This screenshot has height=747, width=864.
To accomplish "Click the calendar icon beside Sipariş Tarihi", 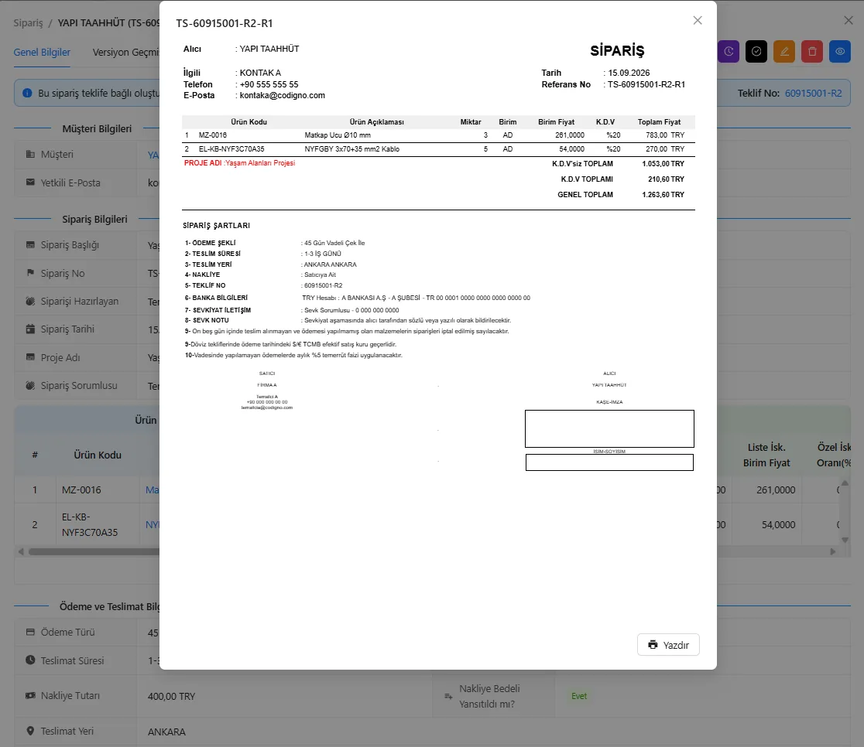I will (30, 329).
